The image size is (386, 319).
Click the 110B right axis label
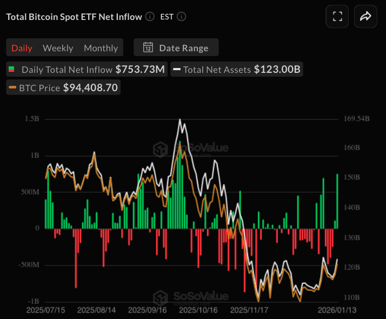click(352, 297)
